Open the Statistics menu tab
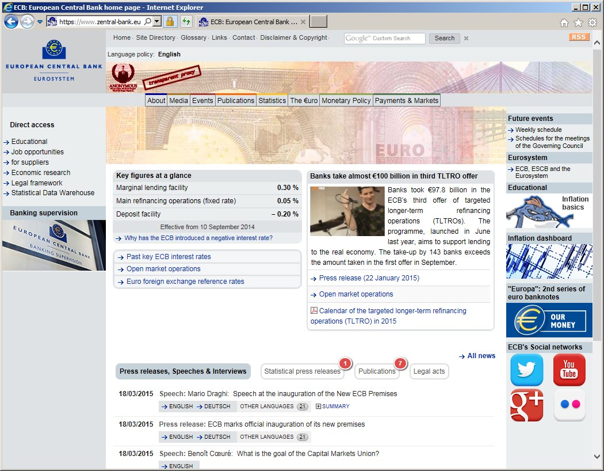604x471 pixels. [x=272, y=100]
